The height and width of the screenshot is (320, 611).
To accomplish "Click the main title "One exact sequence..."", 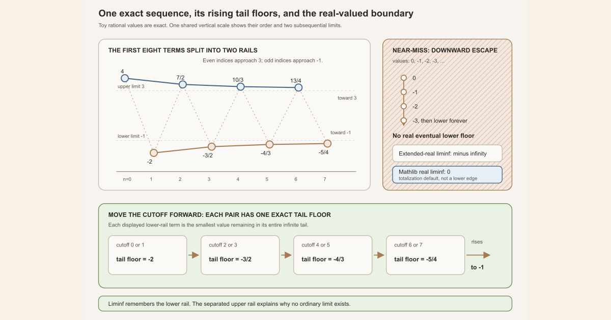I will point(256,14).
